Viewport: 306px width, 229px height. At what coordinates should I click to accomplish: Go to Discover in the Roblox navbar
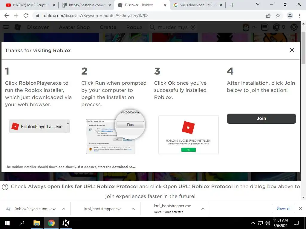pos(38,27)
